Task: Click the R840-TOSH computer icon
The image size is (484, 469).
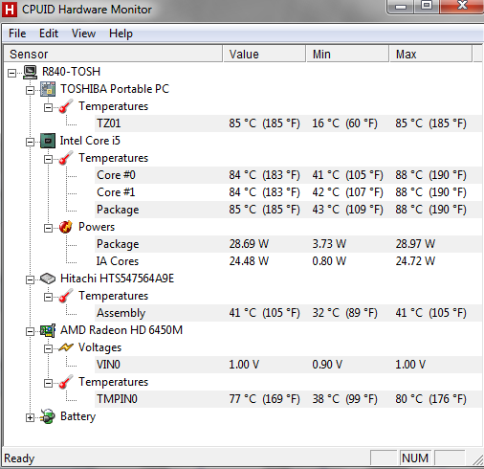Action: tap(31, 72)
